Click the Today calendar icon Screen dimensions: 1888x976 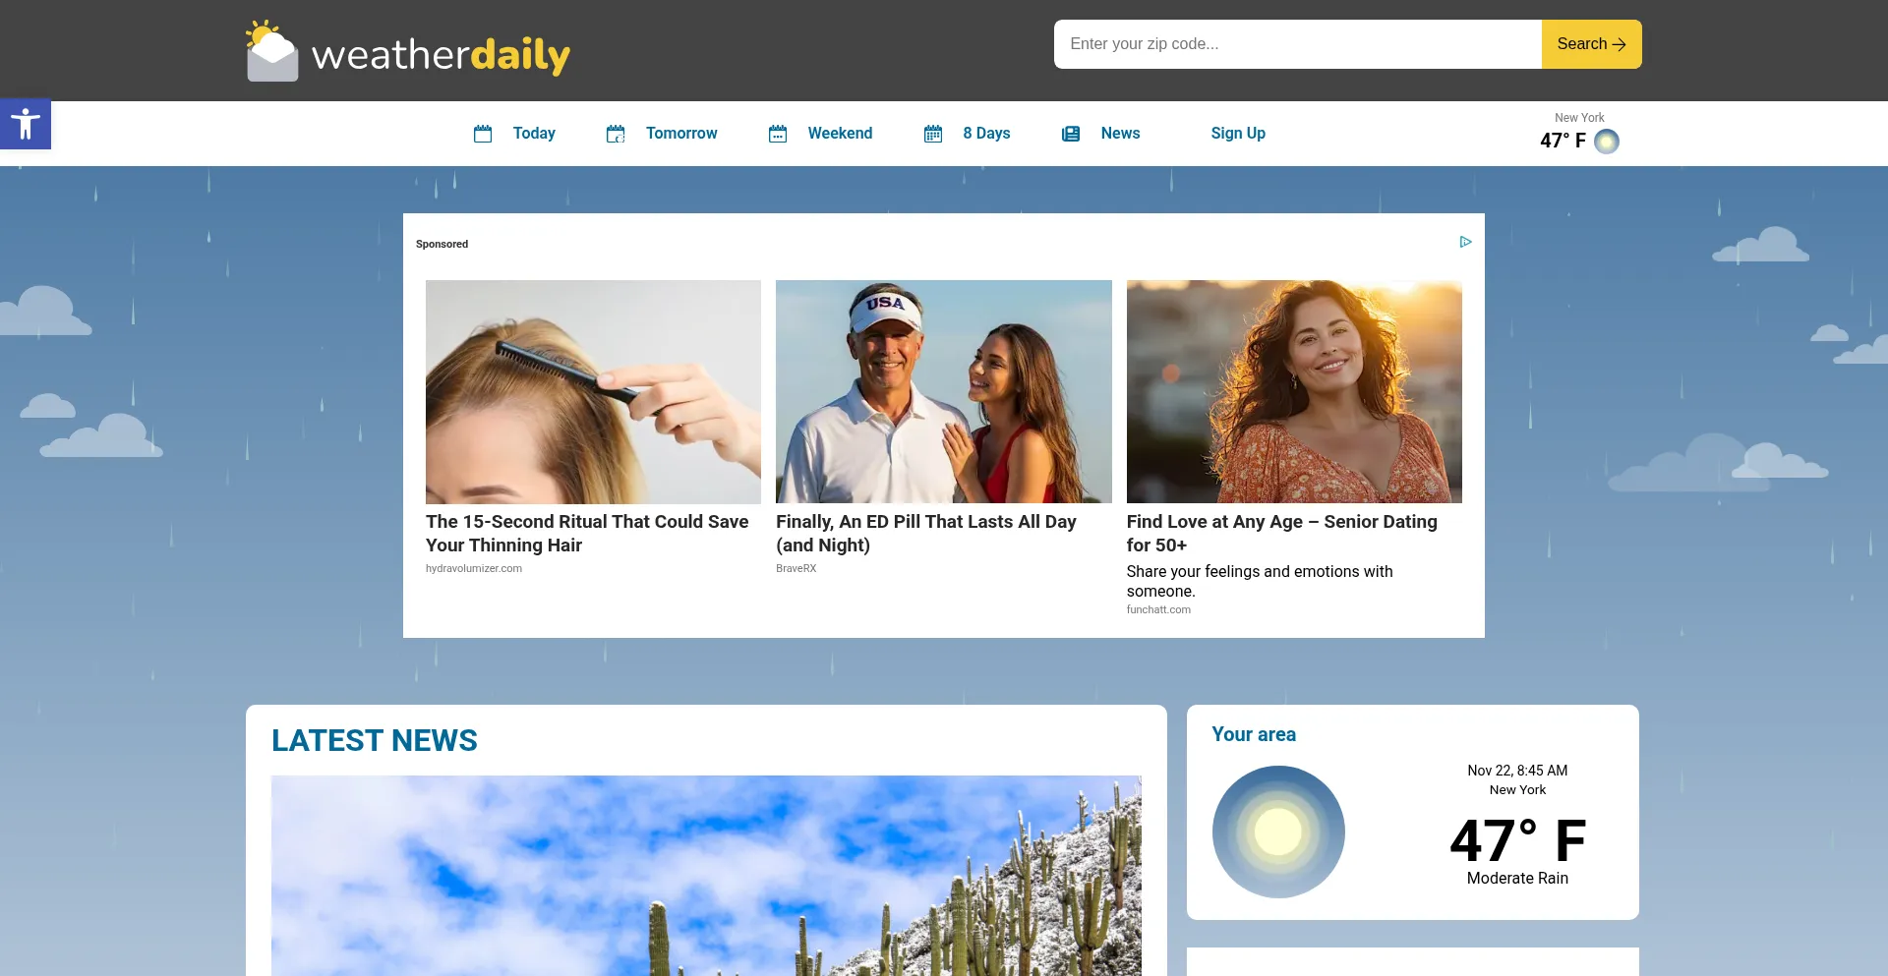483,134
